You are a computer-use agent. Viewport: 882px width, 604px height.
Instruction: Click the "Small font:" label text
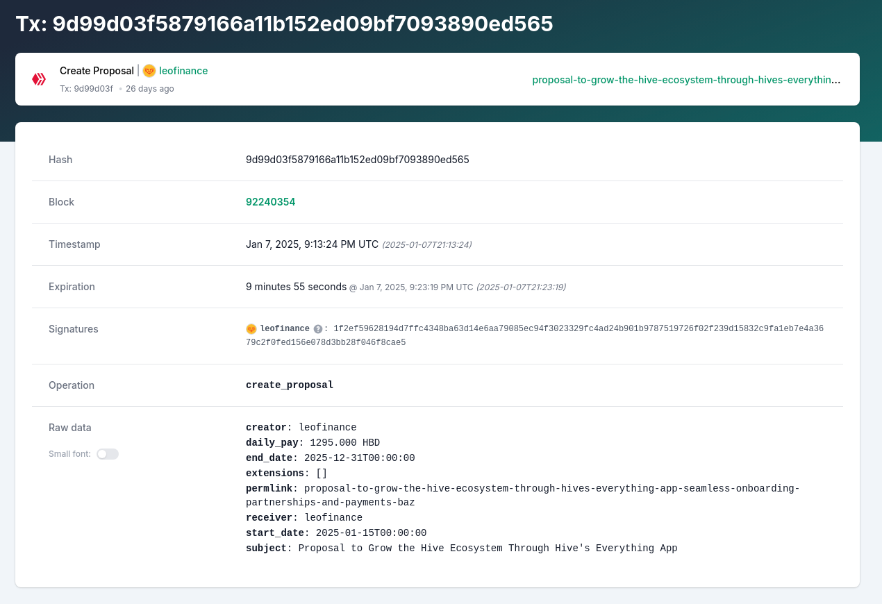69,454
